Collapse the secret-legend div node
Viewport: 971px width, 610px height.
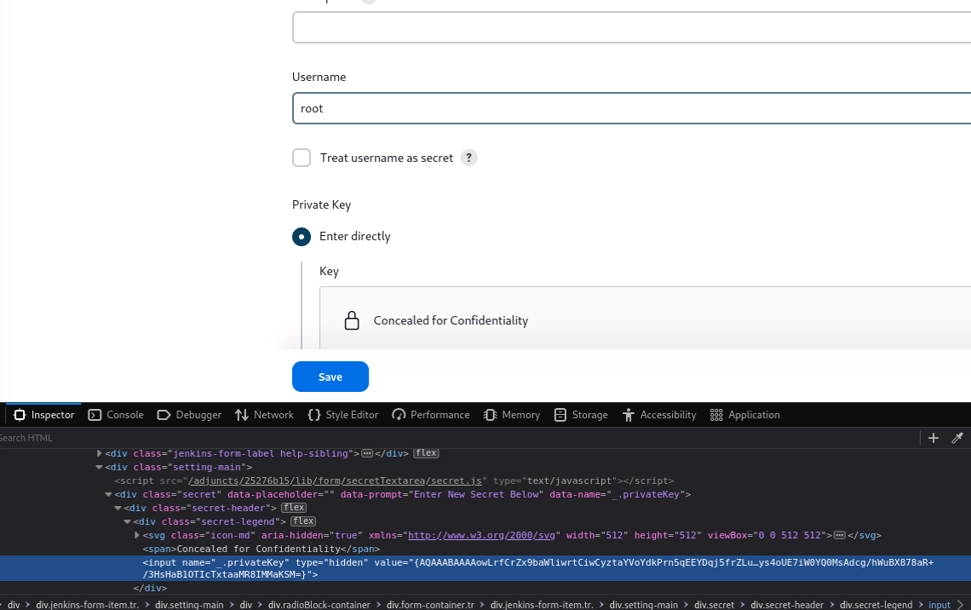pyautogui.click(x=127, y=521)
